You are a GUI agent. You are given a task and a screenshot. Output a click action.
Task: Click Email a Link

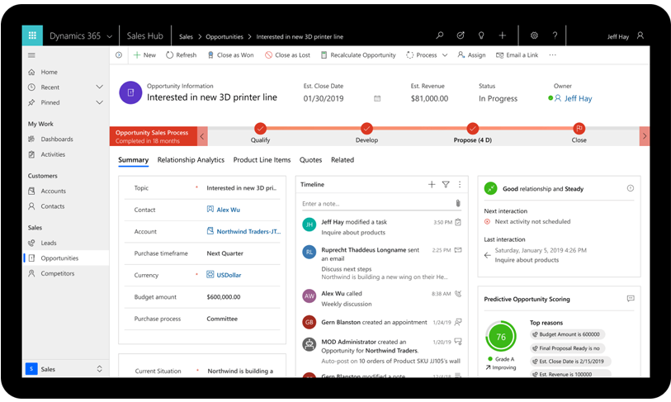point(517,55)
